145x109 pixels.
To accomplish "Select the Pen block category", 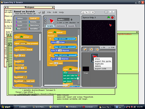I will (x=21, y=29).
